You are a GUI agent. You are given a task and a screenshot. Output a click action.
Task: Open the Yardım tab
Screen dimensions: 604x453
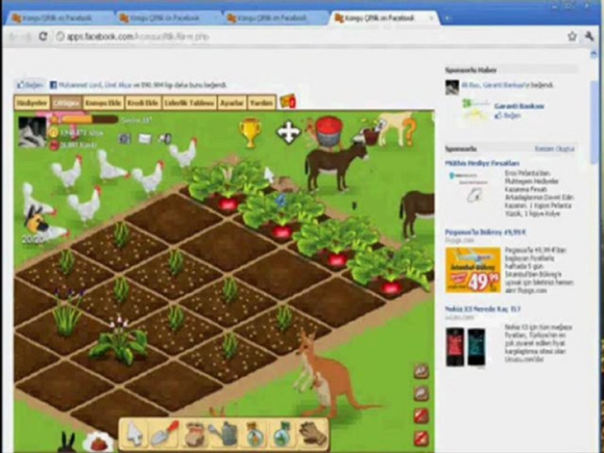coord(261,103)
